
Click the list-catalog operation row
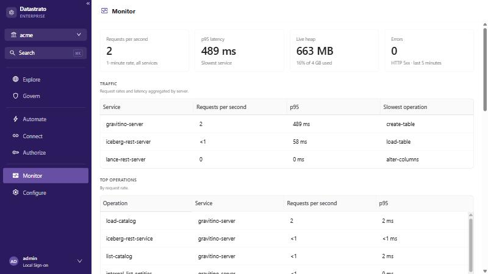(x=284, y=256)
